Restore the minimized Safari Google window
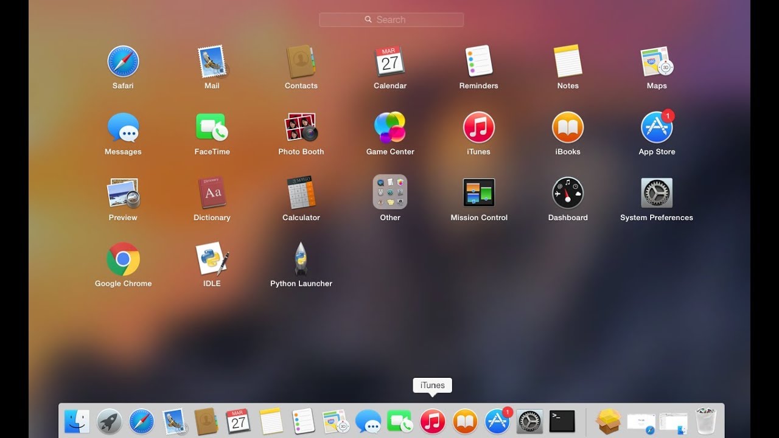779x438 pixels. pos(641,422)
